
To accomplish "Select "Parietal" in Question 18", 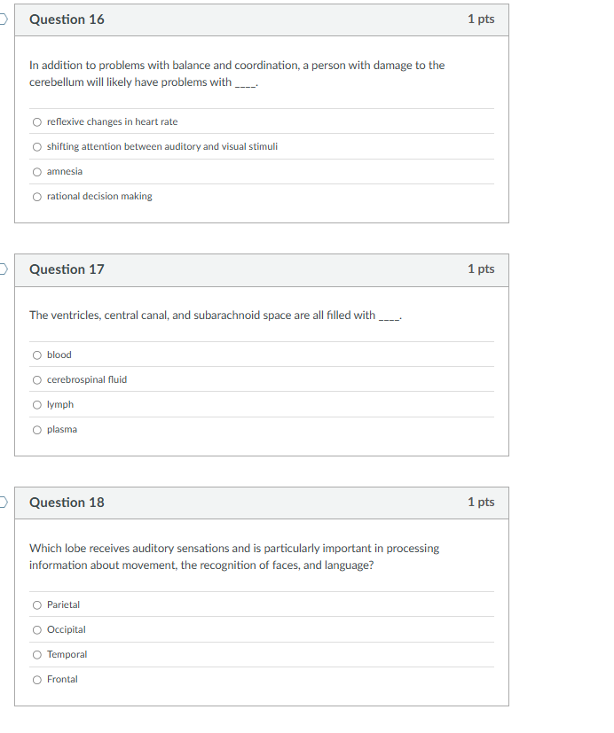I will 36,604.
